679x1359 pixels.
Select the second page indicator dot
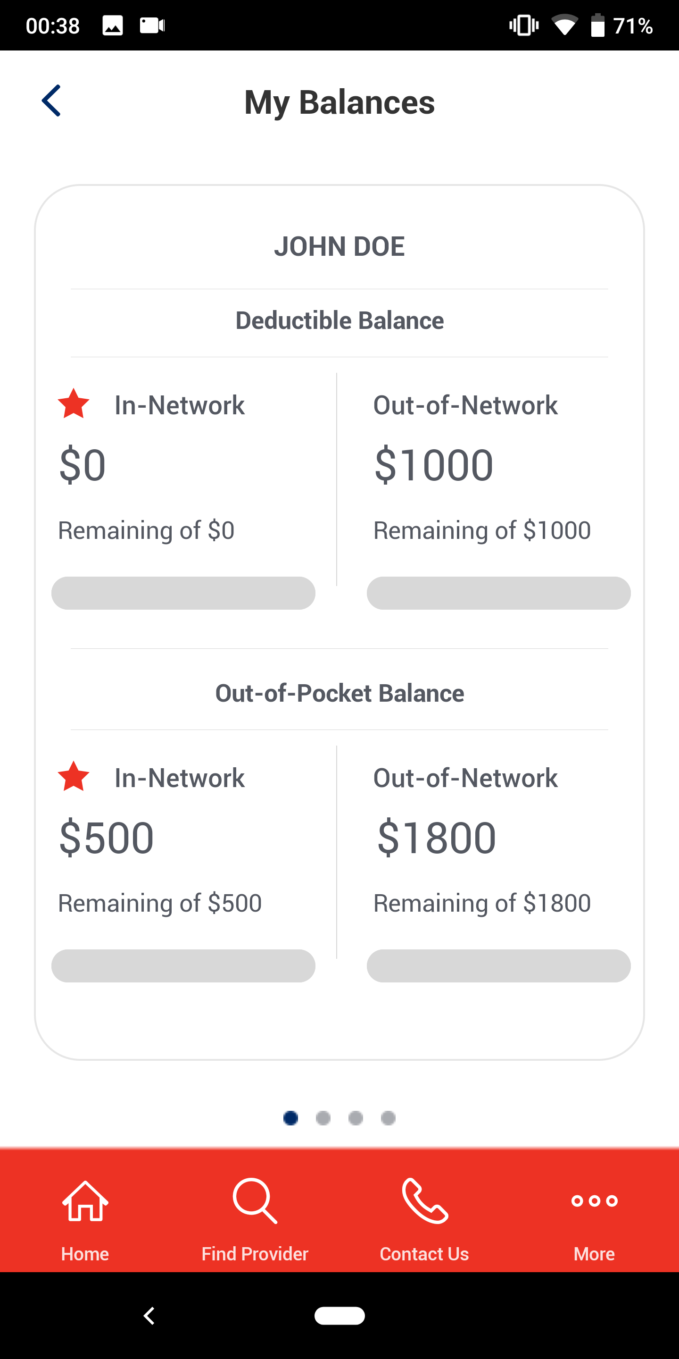[323, 1118]
